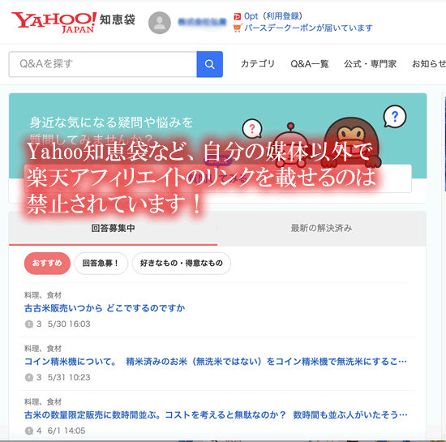446x442 pixels.
Task: Open the コイン精米機について question
Action: 216,362
